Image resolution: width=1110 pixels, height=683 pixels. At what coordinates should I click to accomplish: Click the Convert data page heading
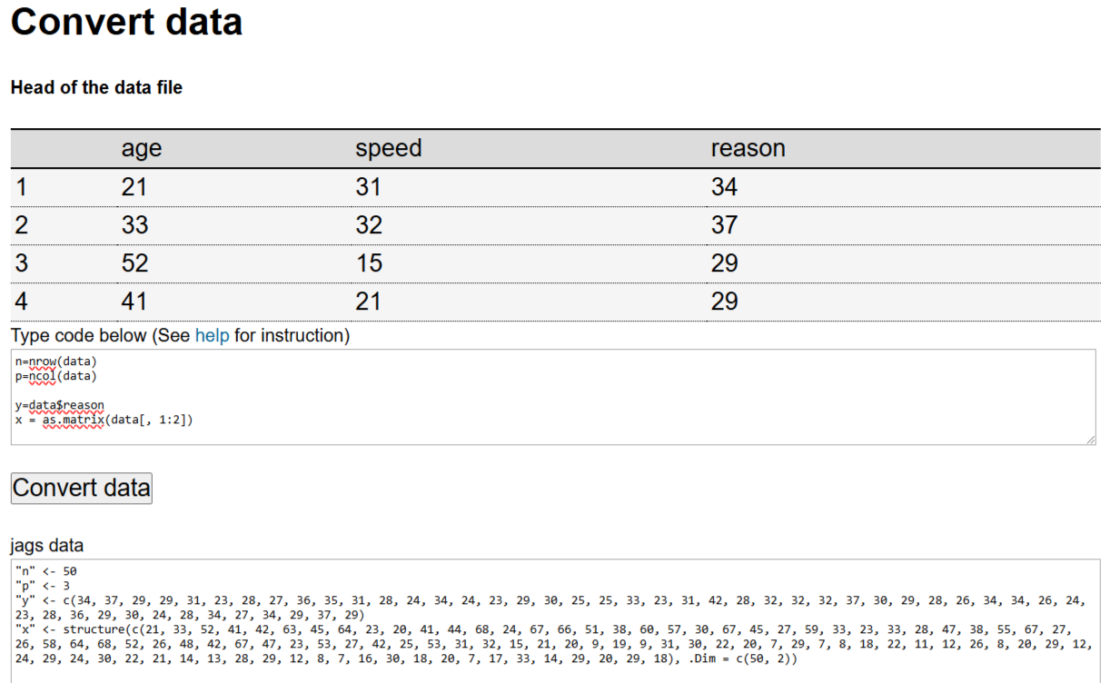(126, 22)
